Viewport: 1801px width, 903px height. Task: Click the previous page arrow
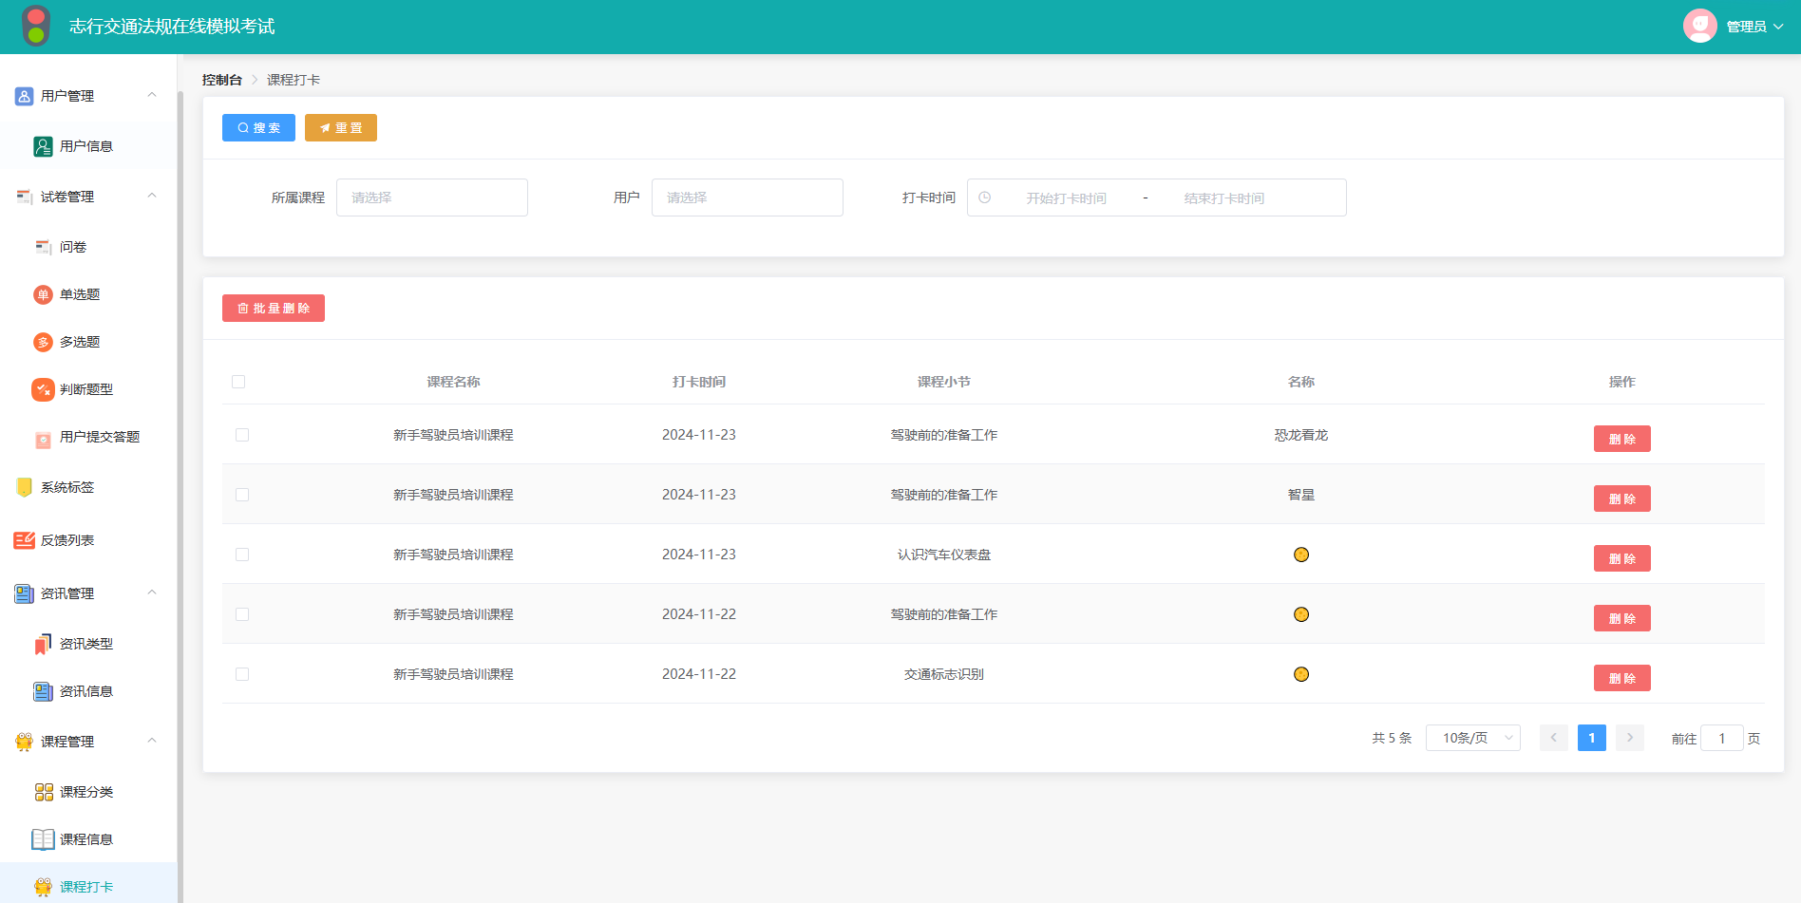tap(1554, 738)
